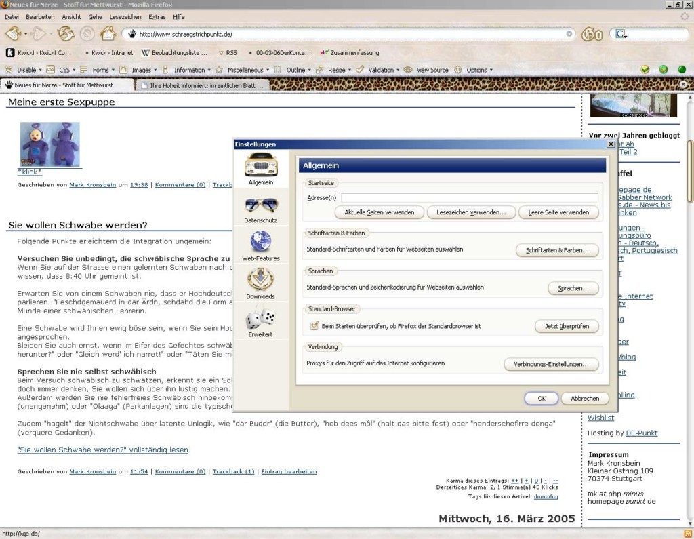The height and width of the screenshot is (539, 694).
Task: Open the DE-Punkt hosting link
Action: pos(642,433)
